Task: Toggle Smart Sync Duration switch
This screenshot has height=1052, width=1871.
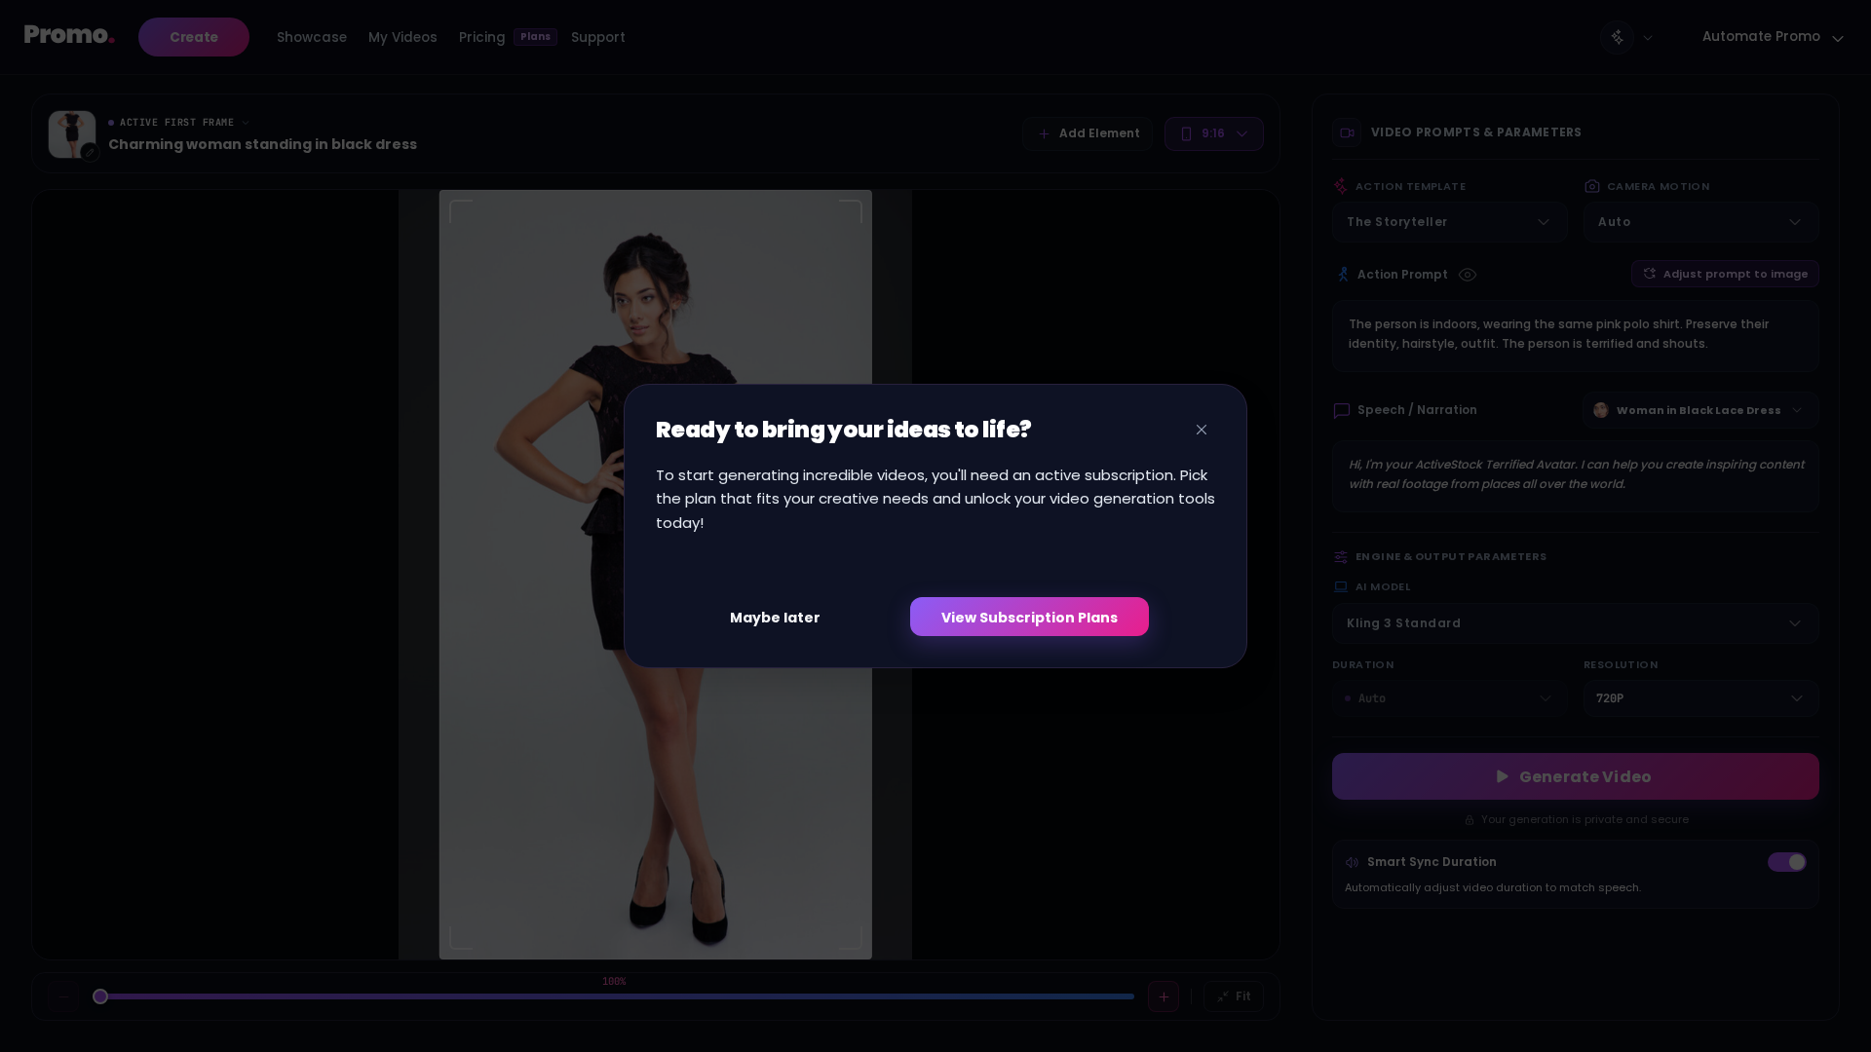Action: (1787, 862)
